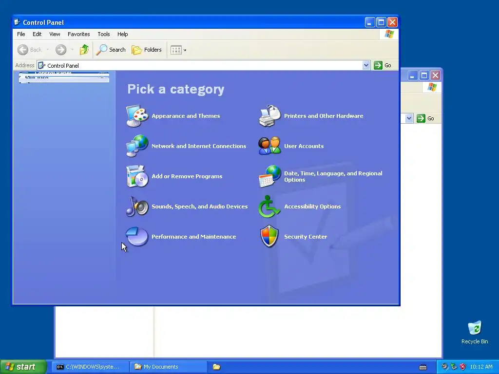Viewport: 499px width, 374px height.
Task: Click the on-screen keyboard icon in taskbar
Action: coord(423,367)
